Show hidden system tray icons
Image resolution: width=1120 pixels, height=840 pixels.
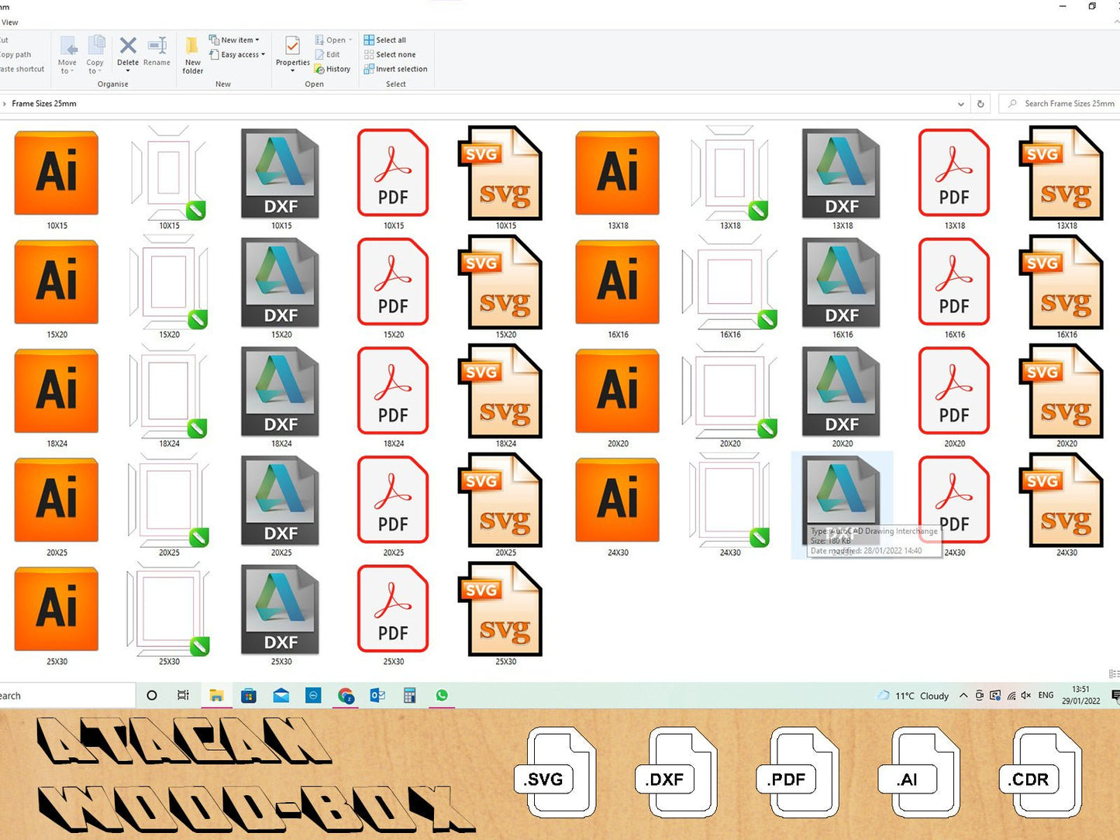pos(963,696)
